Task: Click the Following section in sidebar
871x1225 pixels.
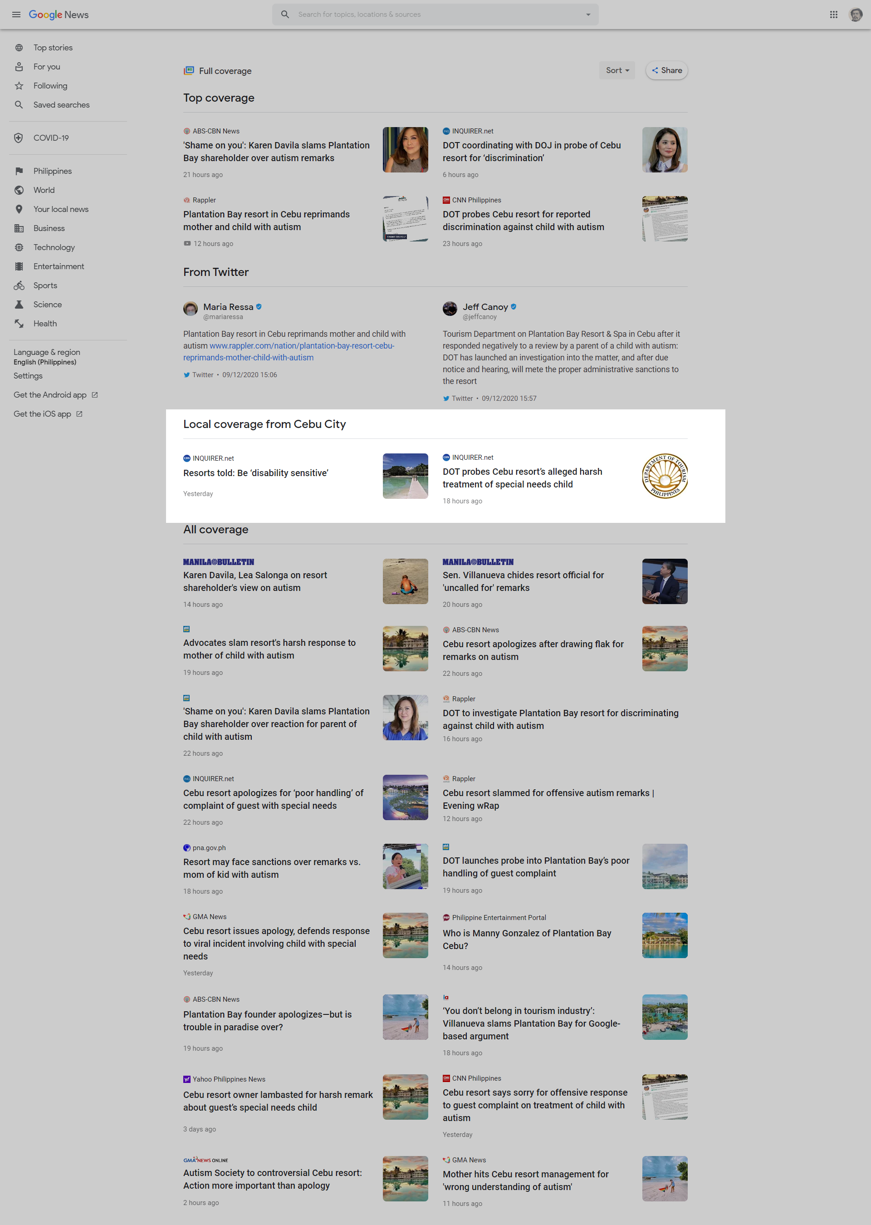Action: point(50,86)
